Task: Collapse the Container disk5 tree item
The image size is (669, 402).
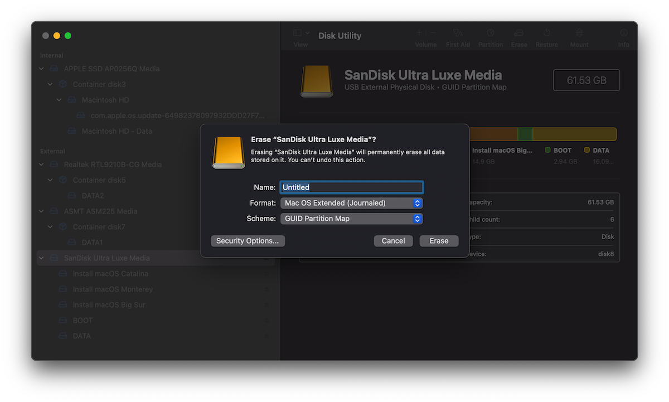Action: click(x=50, y=180)
